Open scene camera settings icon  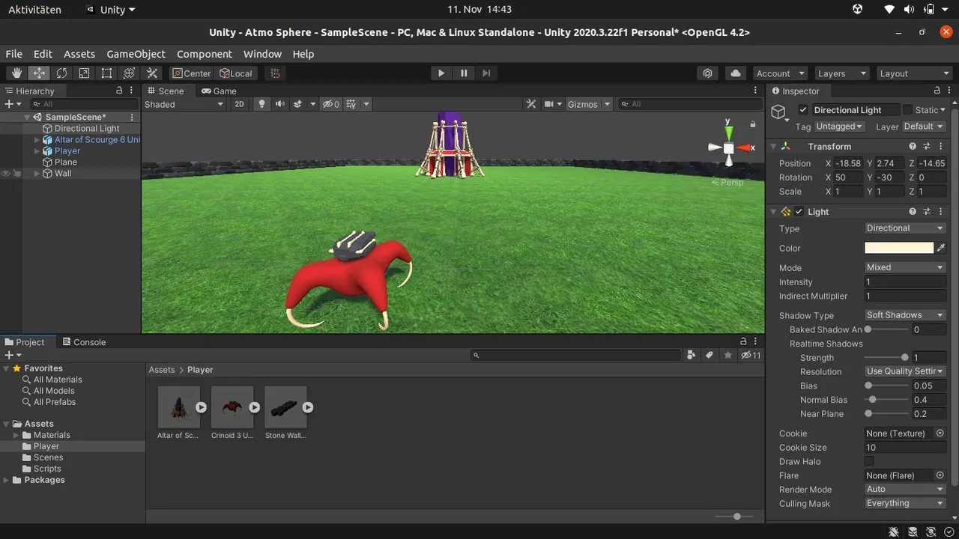549,104
